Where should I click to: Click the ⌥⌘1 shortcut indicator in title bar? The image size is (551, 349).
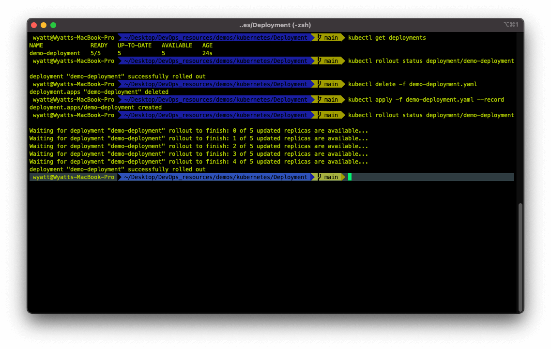coord(511,25)
